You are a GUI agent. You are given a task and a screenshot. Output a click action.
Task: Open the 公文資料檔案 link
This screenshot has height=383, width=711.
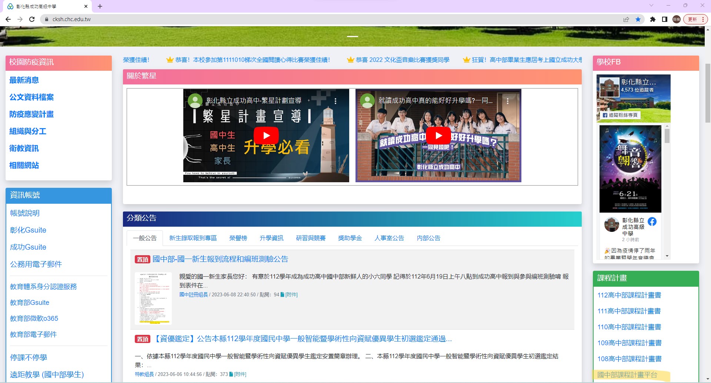[31, 97]
